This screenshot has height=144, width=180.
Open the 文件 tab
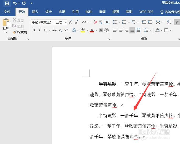click(x=7, y=12)
